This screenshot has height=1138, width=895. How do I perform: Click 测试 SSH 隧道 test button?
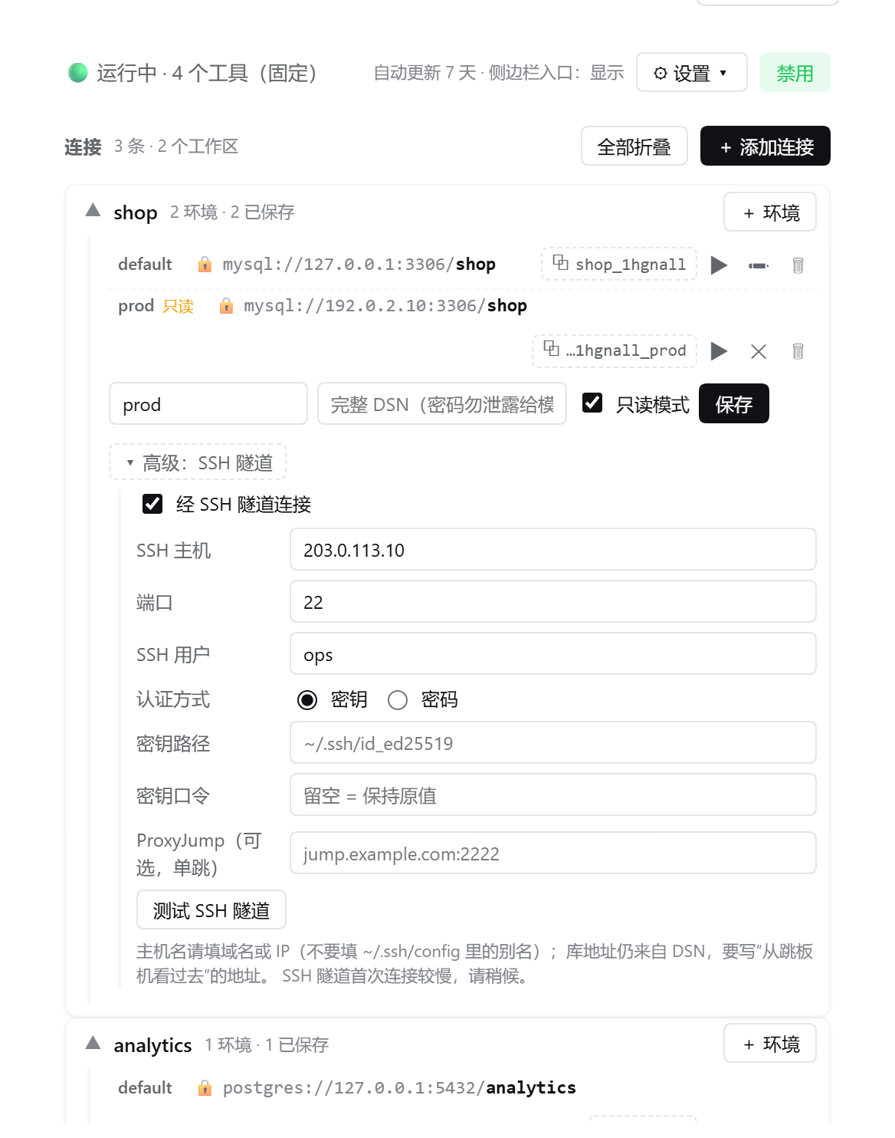point(211,910)
